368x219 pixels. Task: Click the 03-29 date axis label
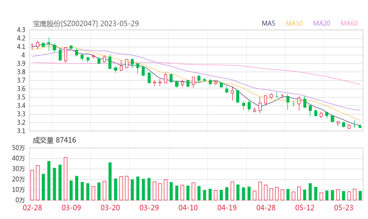149,208
